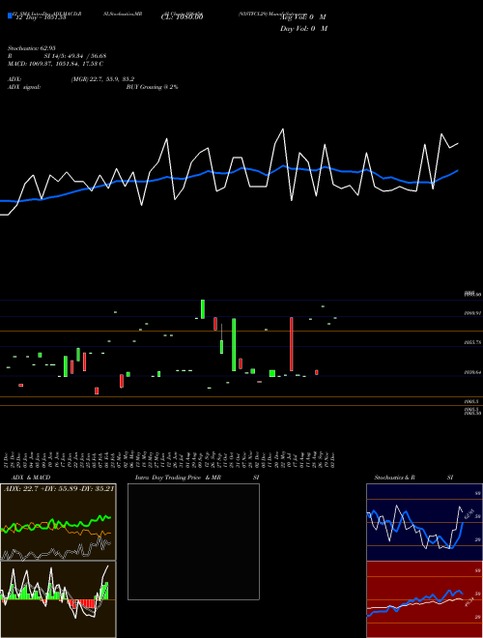
Task: Click the 'Intra Day Trading Price & MR' heading
Action: coord(178,478)
